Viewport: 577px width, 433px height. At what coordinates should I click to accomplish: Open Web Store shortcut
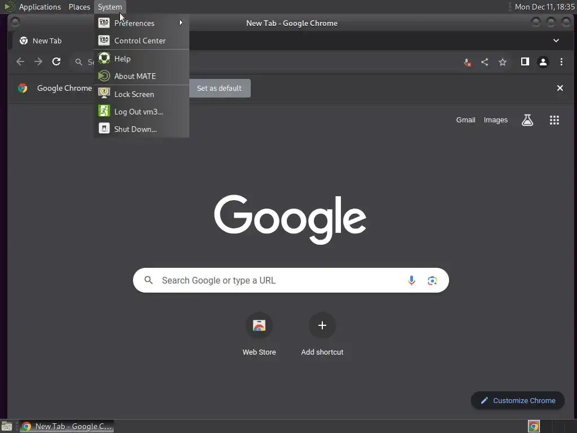pos(259,334)
